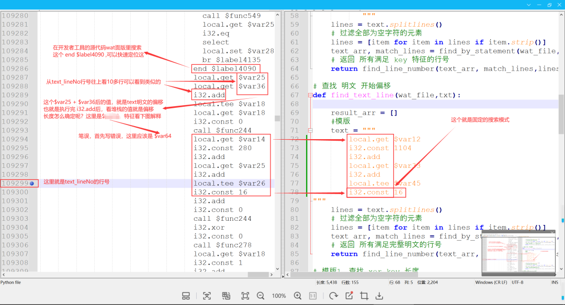Minimize the image viewer window
Screen dimensions: 565x305
click(539, 5)
